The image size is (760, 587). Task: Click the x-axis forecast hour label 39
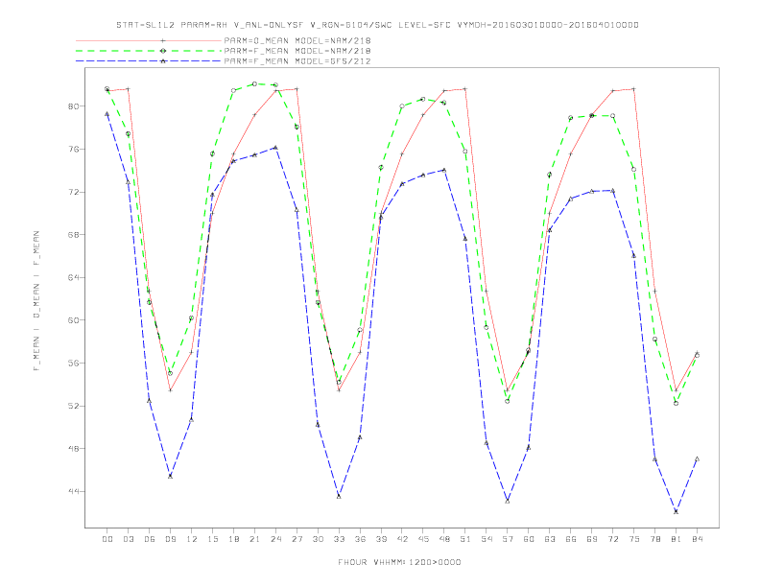(x=381, y=539)
